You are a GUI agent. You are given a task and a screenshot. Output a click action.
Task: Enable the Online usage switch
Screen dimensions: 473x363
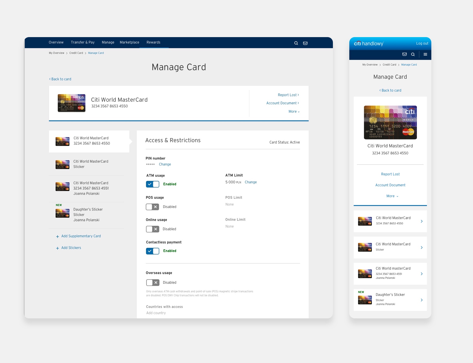coord(152,229)
